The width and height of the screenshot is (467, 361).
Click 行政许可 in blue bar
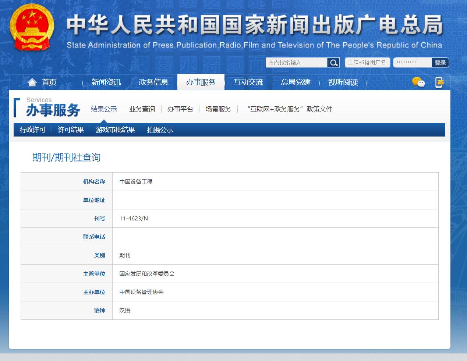pyautogui.click(x=33, y=130)
